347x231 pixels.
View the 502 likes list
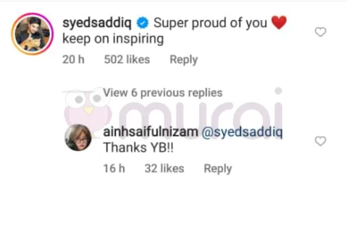(127, 59)
